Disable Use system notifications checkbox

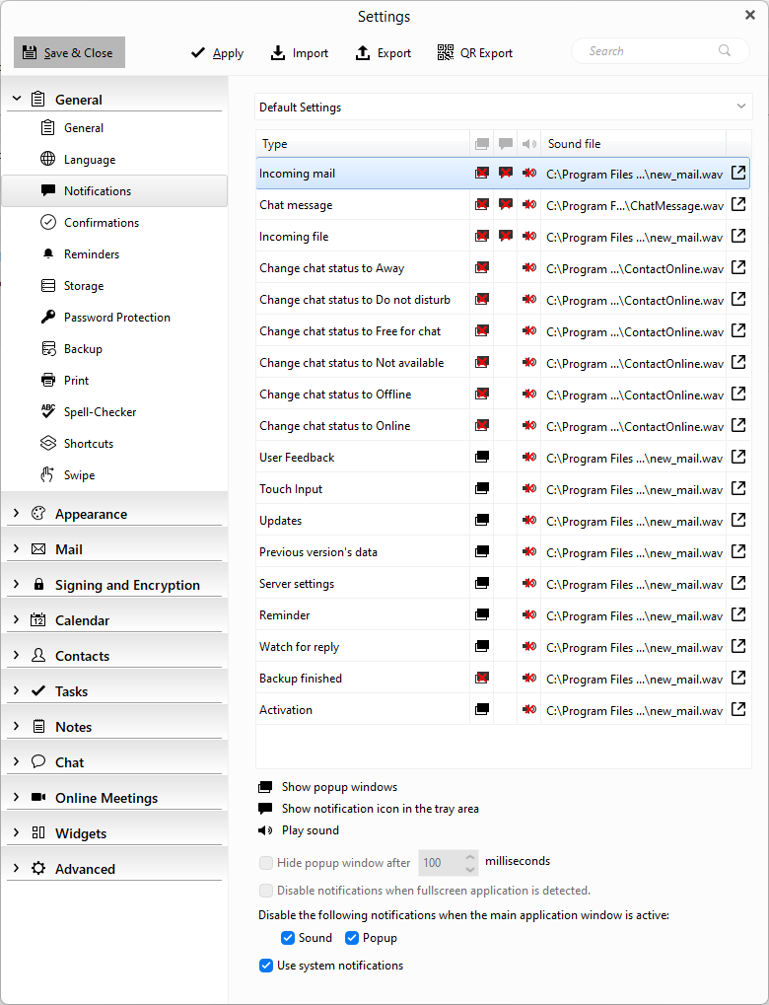click(x=266, y=966)
